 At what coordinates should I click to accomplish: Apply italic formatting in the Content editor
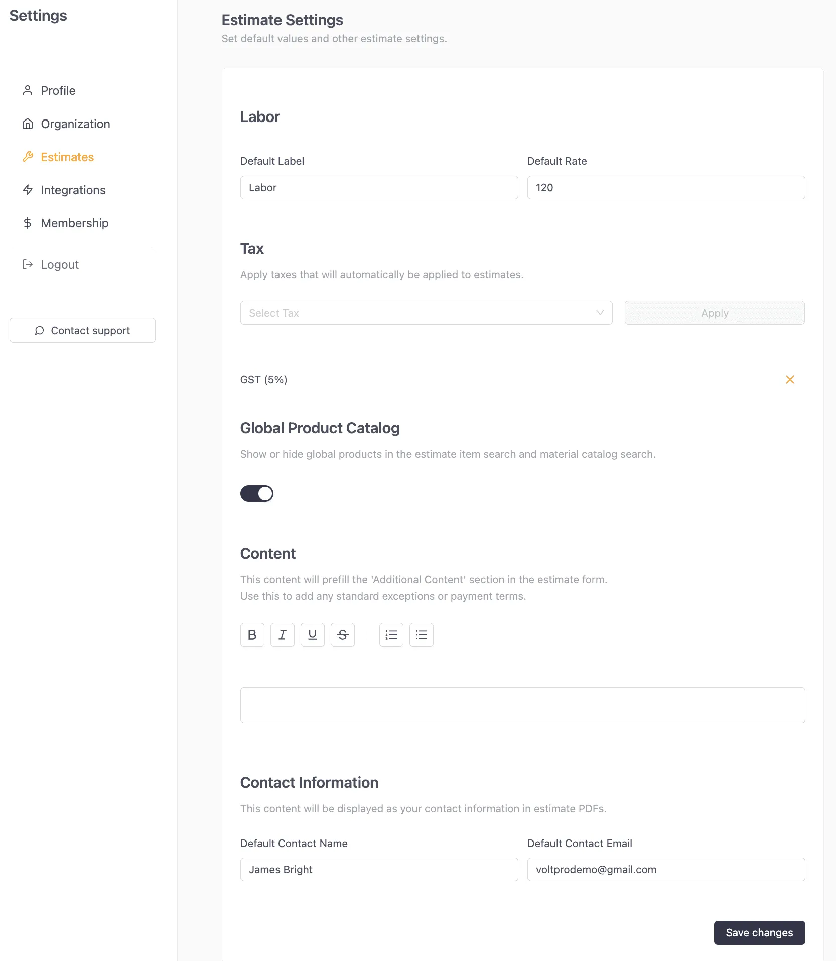click(282, 635)
